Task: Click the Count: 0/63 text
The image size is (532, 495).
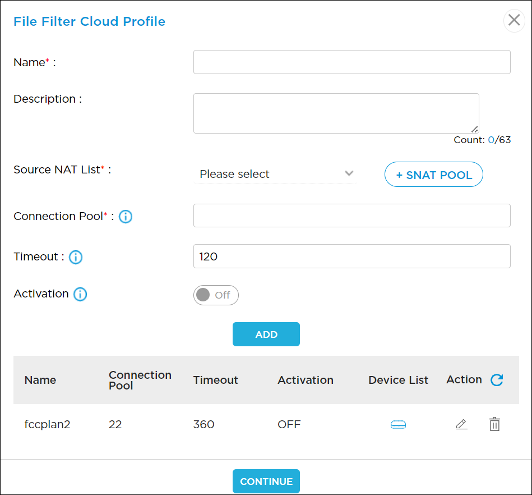Action: pos(482,140)
